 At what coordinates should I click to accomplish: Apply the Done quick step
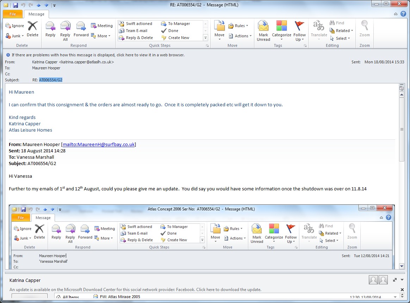point(173,31)
